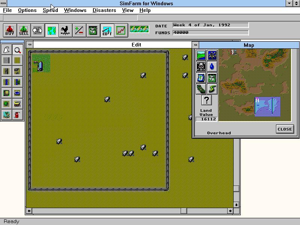This screenshot has height=225, width=300.
Task: Select the farm building tool
Action: pos(7,93)
